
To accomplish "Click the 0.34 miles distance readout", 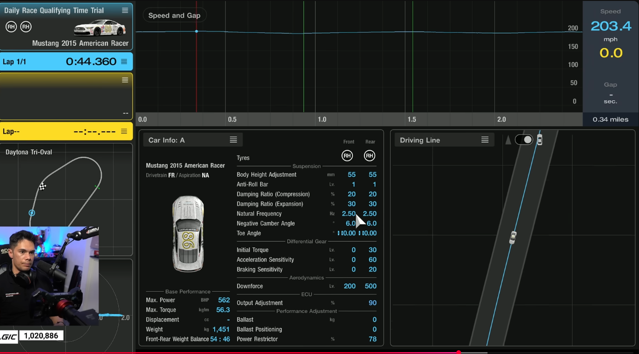I will coord(611,119).
